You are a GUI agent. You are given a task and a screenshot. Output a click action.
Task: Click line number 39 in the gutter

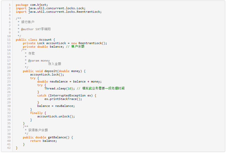pyautogui.click(x=9, y=138)
